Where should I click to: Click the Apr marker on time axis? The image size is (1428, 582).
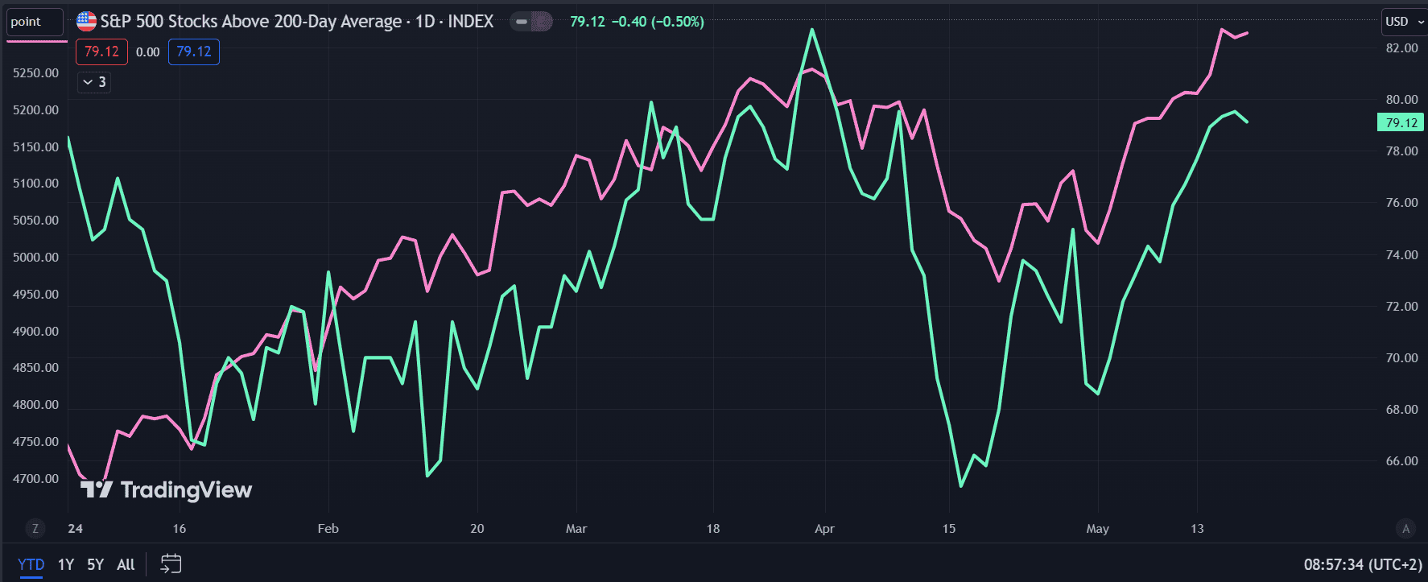(x=824, y=529)
